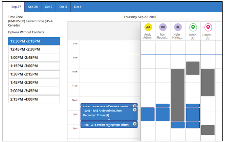Click the pink Dared [6] location pin
225x142 pixels.
pos(208,27)
